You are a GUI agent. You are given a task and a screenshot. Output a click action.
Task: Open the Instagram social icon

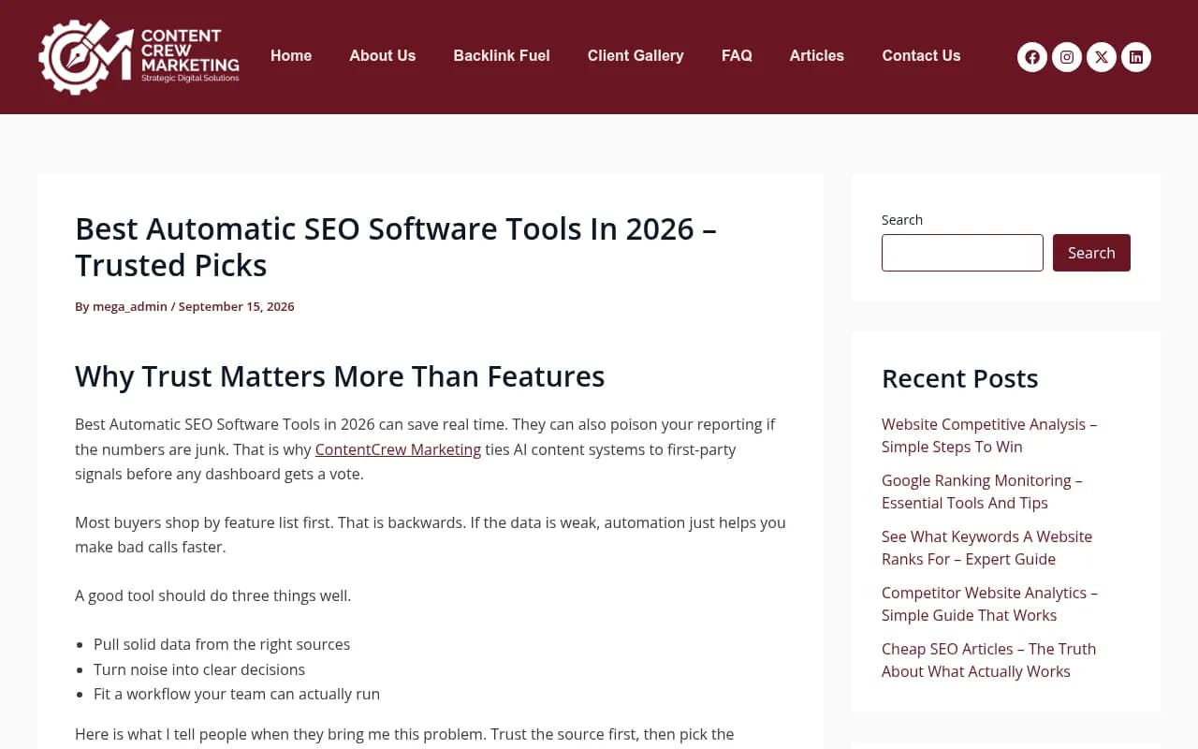point(1067,57)
